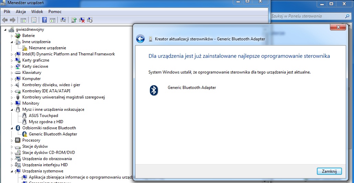354x183 pixels.
Task: Click the Karty sieciowe icon
Action: point(18,66)
